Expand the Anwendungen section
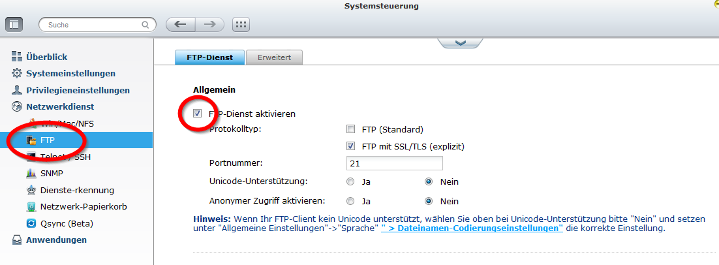This screenshot has width=719, height=265. 56,240
